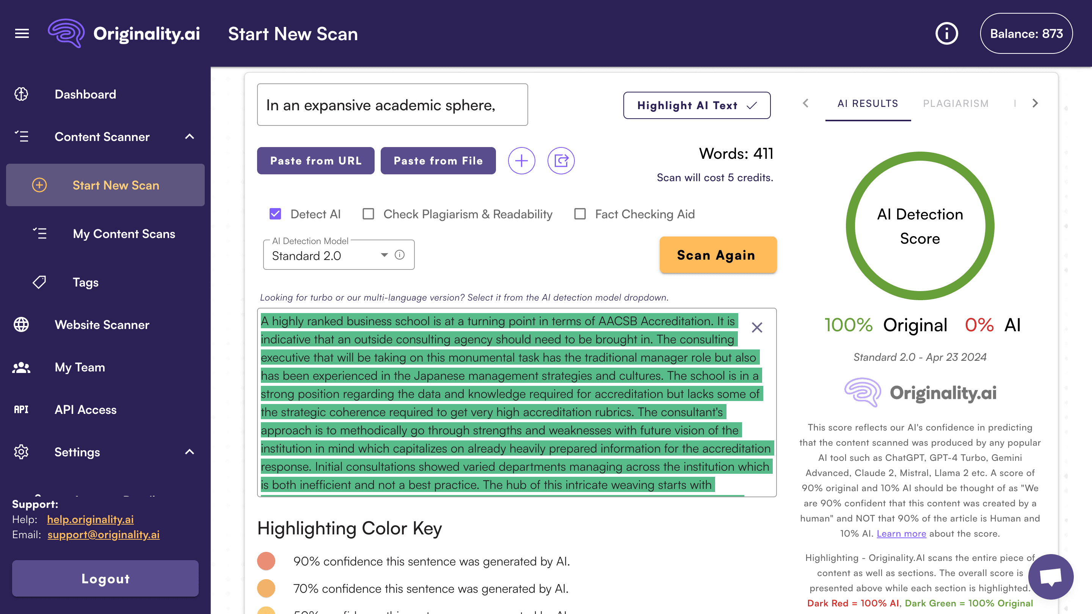Clear scanned text with X icon
1092x614 pixels.
tap(757, 327)
